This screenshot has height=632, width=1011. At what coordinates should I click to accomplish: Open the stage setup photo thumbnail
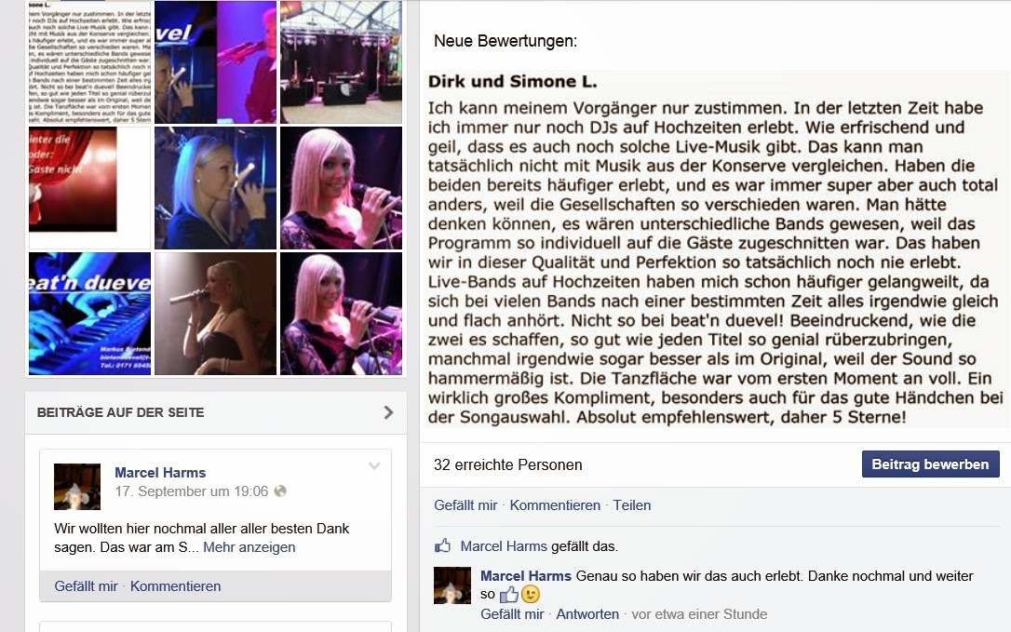(341, 62)
